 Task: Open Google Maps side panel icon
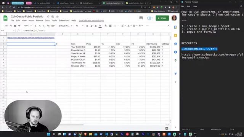point(175,60)
